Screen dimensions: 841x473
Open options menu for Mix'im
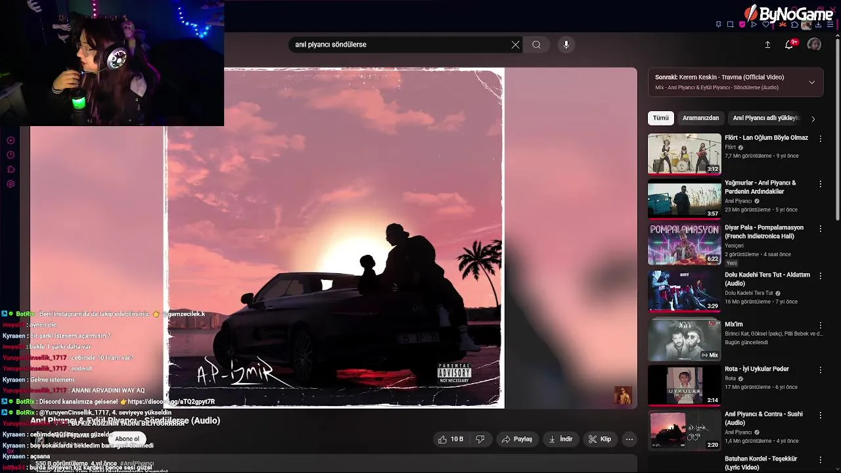coord(820,325)
